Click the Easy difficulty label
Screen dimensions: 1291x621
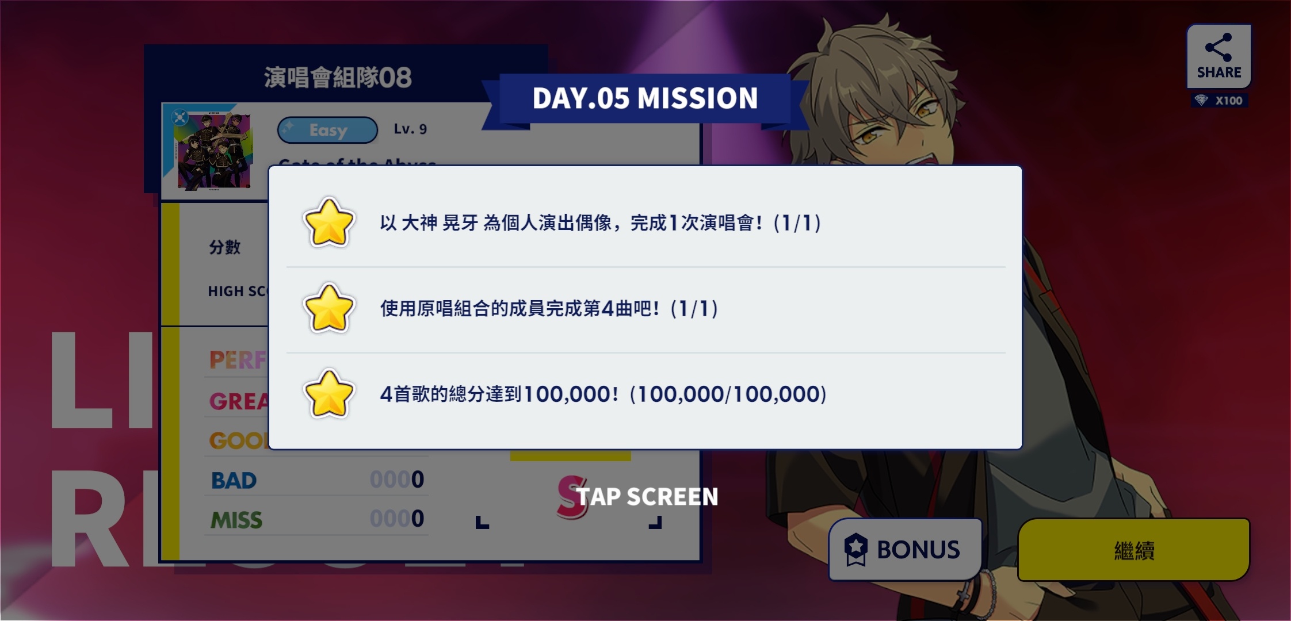[x=327, y=130]
